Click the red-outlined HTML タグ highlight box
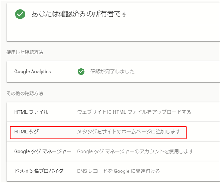Viewport: 220px width, 183px height. (x=98, y=133)
